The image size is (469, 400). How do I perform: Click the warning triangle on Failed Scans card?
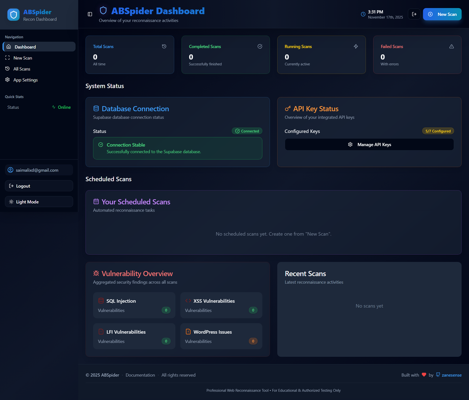click(x=451, y=46)
